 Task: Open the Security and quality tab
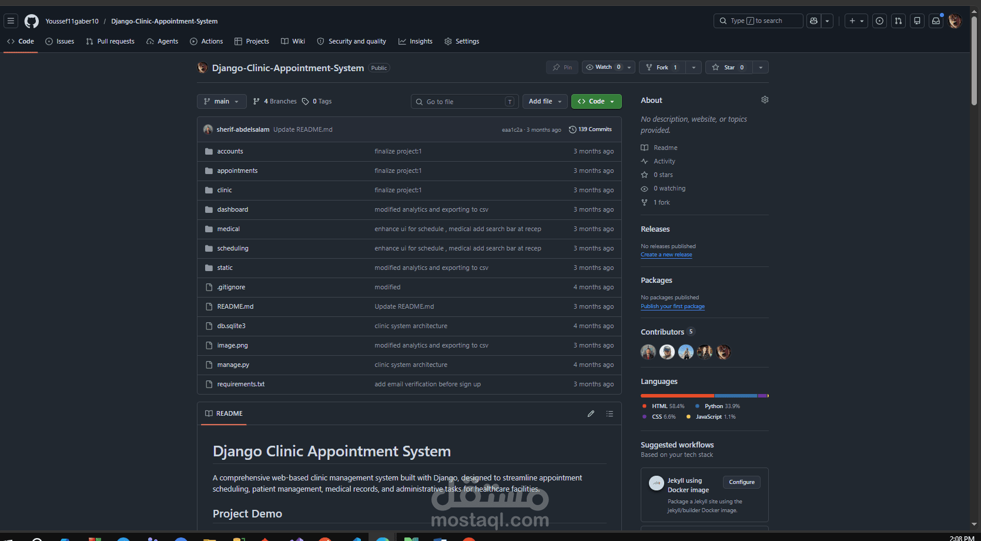click(x=351, y=41)
